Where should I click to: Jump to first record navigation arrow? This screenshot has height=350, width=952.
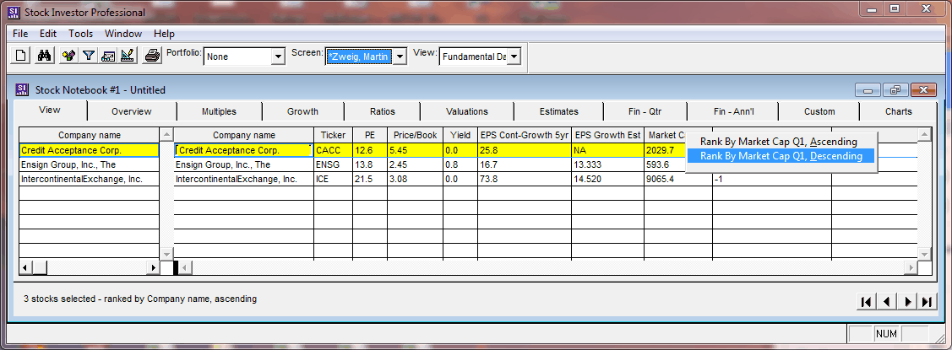(867, 302)
